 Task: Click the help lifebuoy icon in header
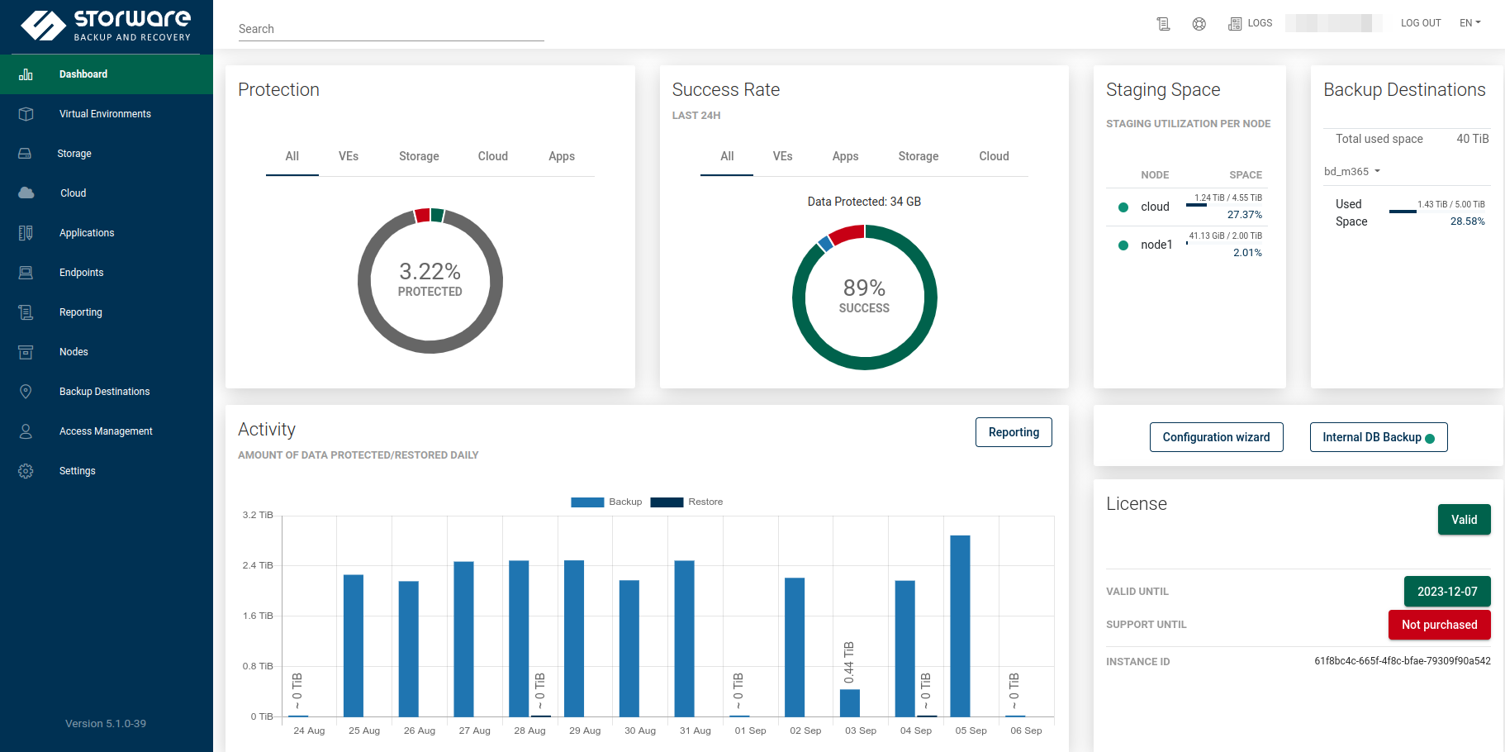click(1199, 24)
